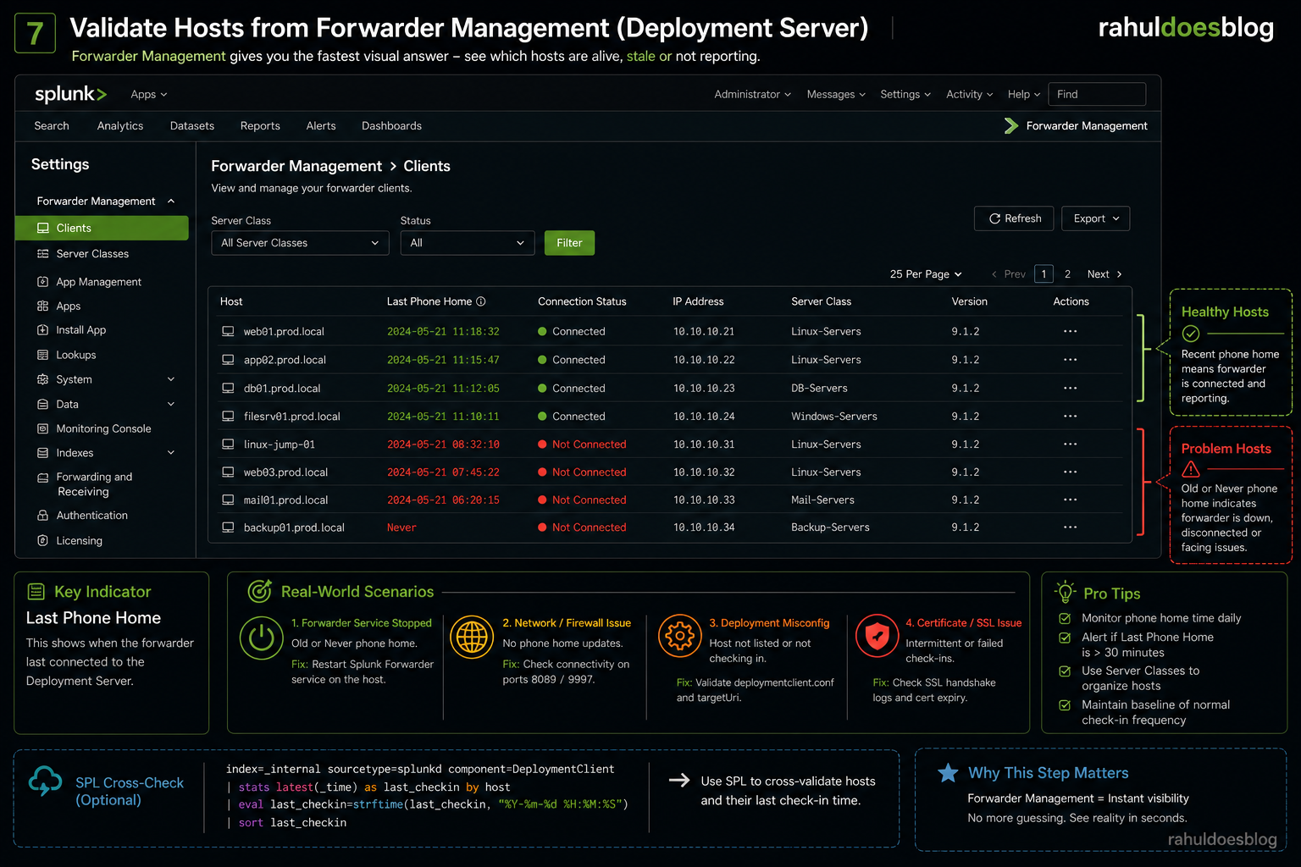Click the Apps grid icon in sidebar

tap(43, 306)
